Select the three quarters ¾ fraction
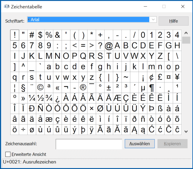The image size is (193, 169). tap(49, 98)
